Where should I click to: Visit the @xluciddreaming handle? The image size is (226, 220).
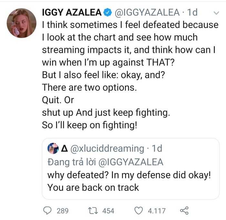tap(107, 148)
